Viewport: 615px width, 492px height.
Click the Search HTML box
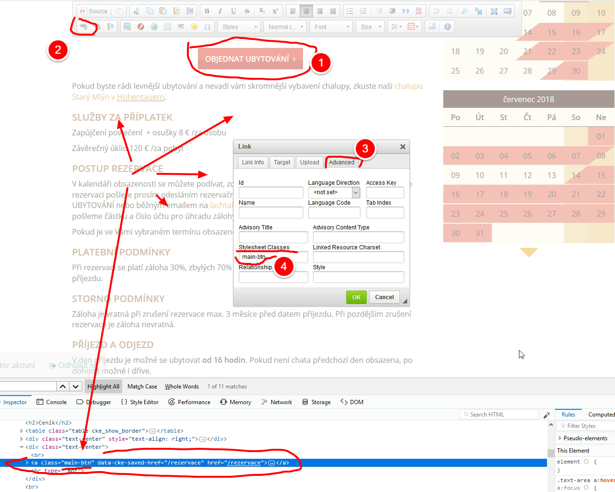point(499,415)
